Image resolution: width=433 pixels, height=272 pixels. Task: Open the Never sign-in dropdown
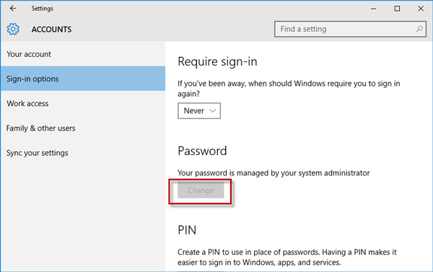(x=199, y=110)
